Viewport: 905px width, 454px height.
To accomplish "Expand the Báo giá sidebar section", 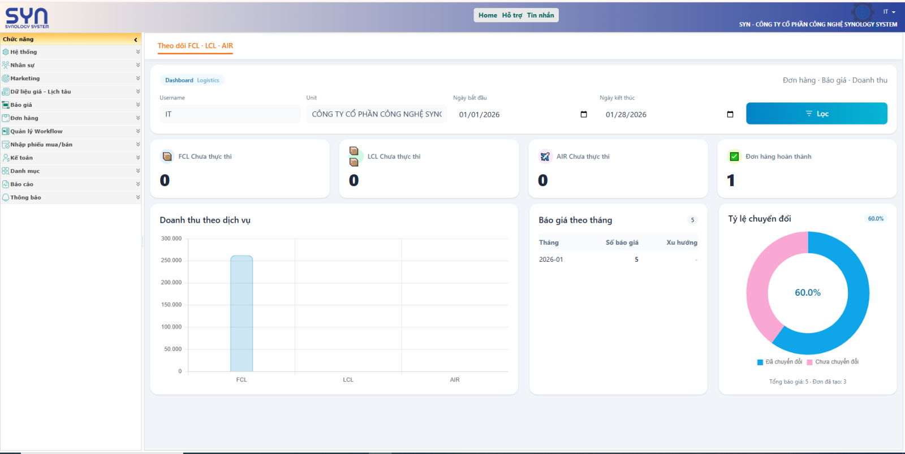I will click(x=137, y=105).
